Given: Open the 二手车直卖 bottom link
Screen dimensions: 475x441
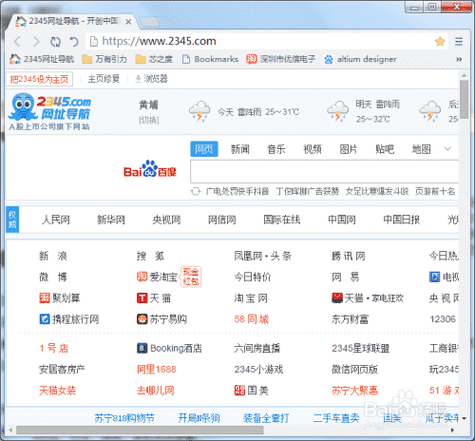Looking at the screenshot, I should [336, 418].
